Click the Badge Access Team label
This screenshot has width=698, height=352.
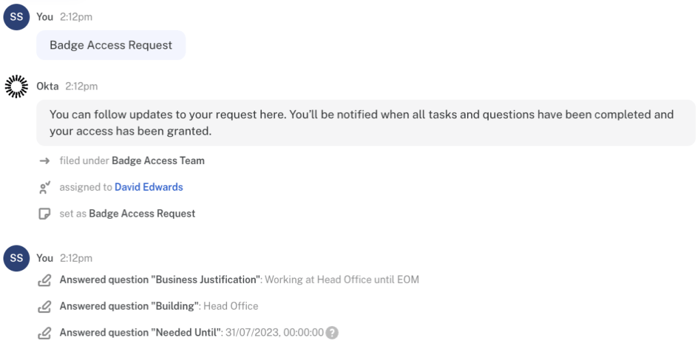[x=158, y=161]
